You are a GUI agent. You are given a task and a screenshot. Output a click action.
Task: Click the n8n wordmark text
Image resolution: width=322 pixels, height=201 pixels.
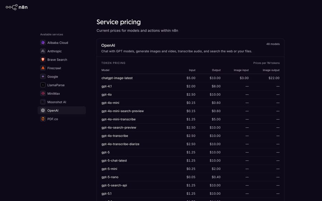coord(23,7)
